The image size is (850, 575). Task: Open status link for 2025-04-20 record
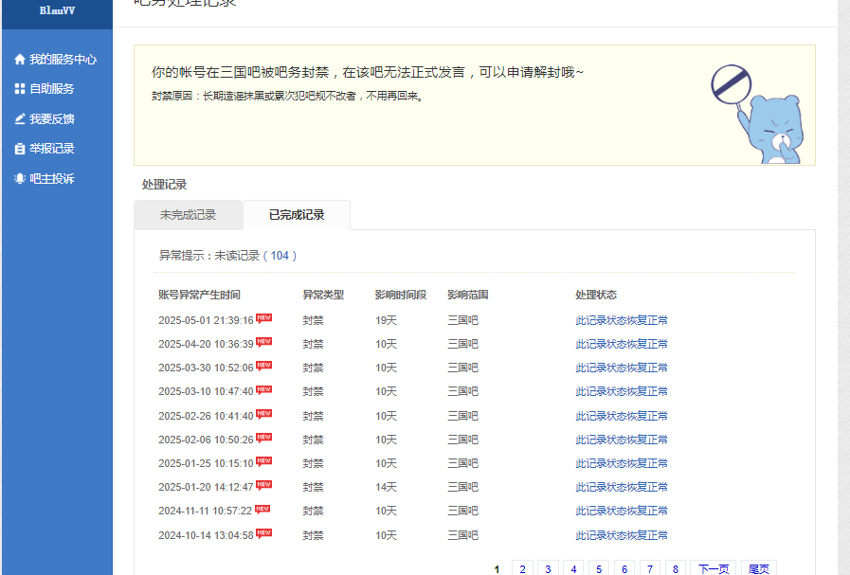click(621, 344)
